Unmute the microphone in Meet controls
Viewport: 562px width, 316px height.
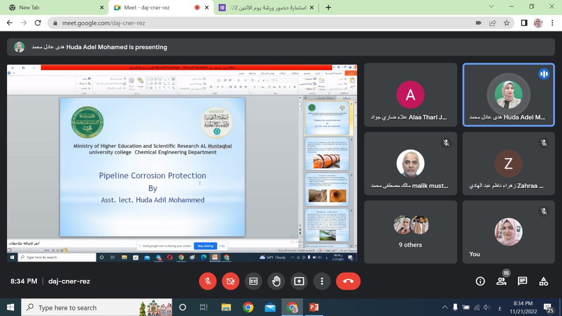(208, 281)
